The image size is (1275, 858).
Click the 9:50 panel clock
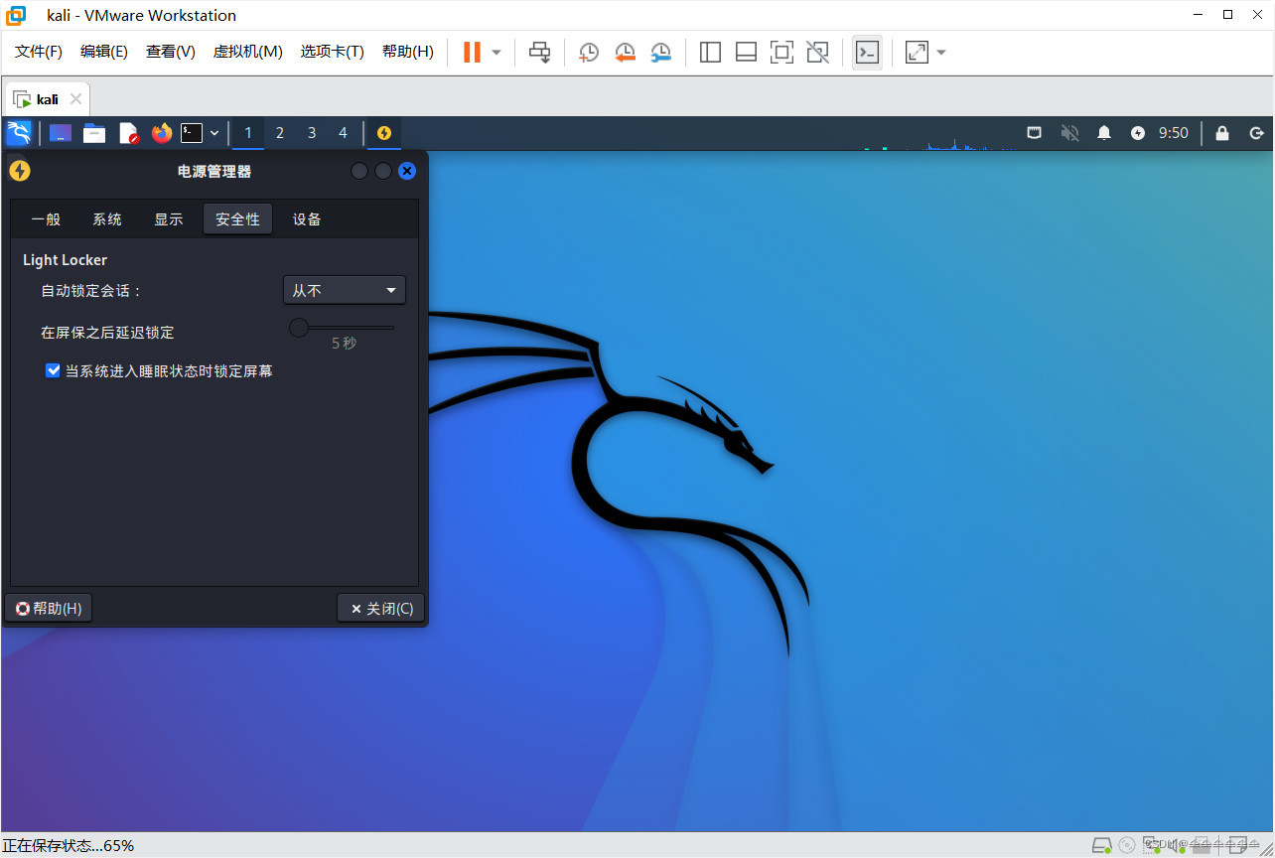coord(1174,132)
